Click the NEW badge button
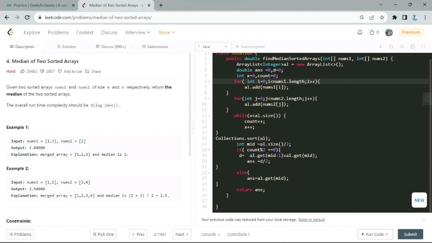Screen dimensions: 432x243 click(419, 200)
